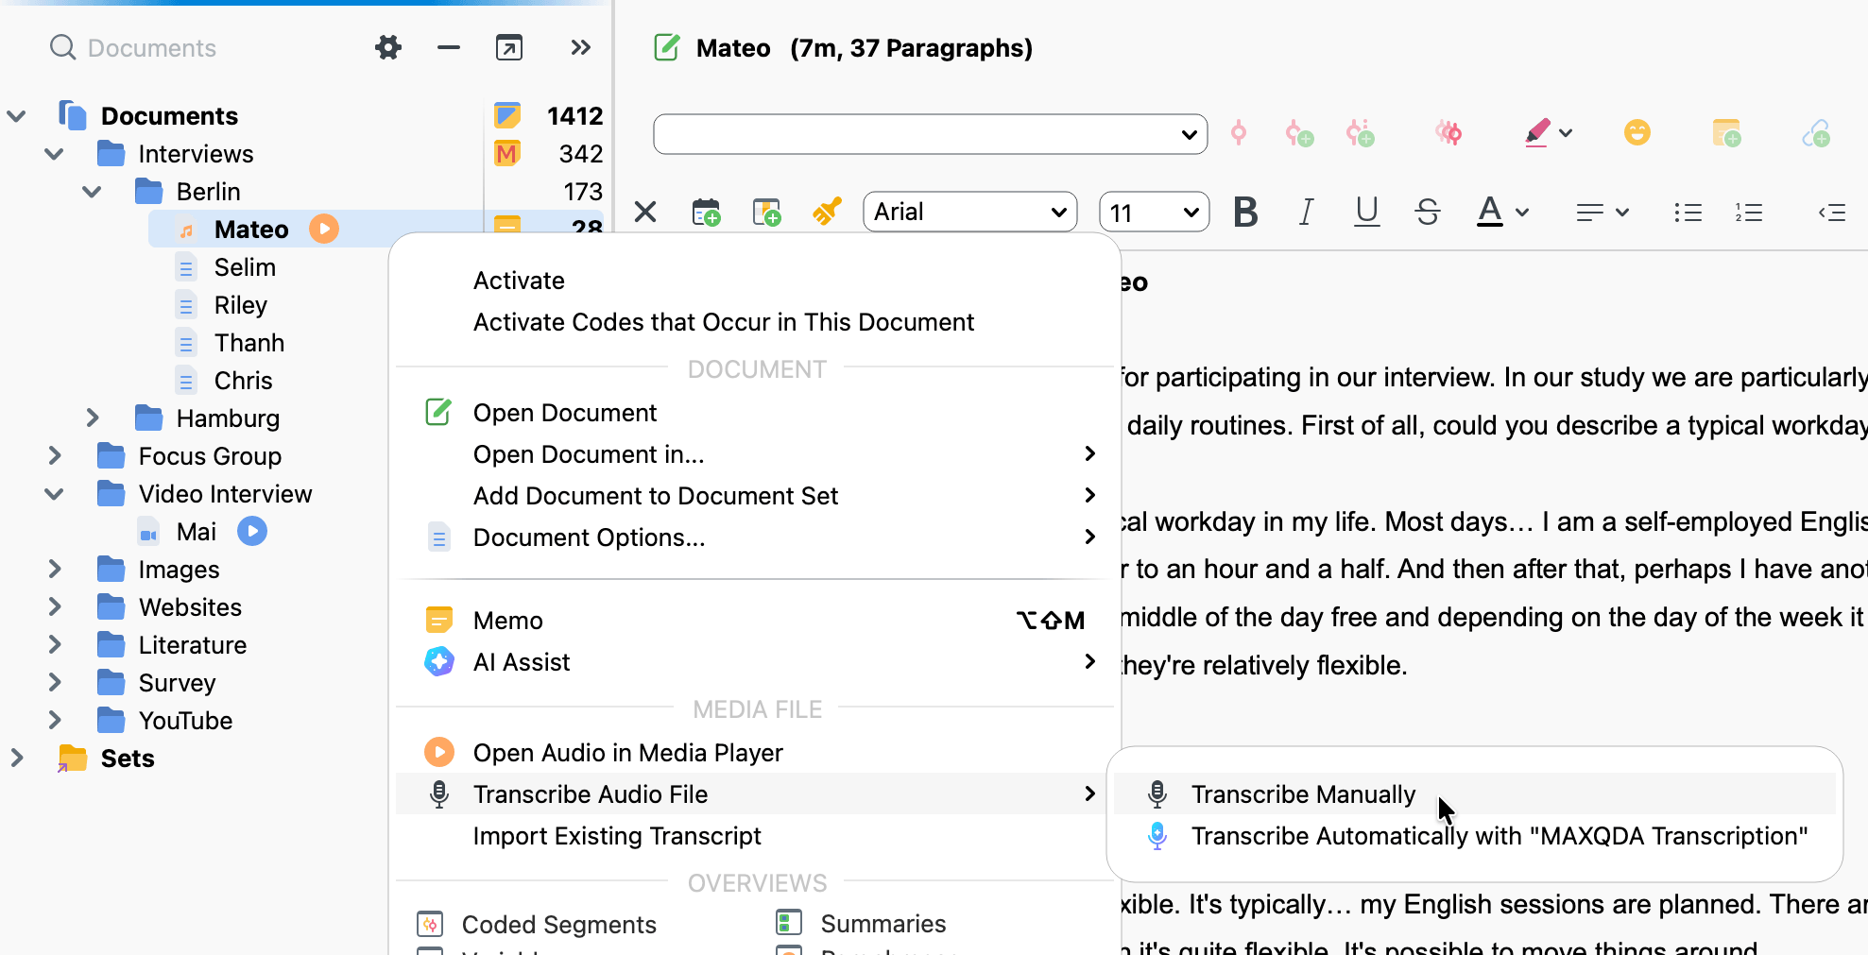
Task: Collapse the Documents root tree node
Action: tap(16, 115)
